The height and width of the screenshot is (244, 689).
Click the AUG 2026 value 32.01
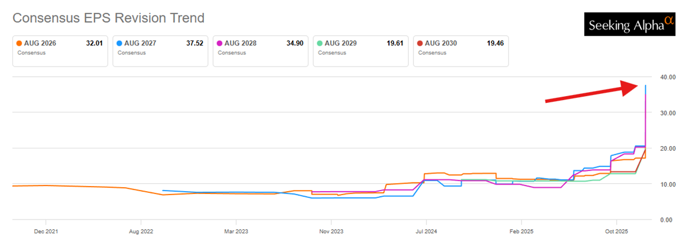pyautogui.click(x=94, y=43)
